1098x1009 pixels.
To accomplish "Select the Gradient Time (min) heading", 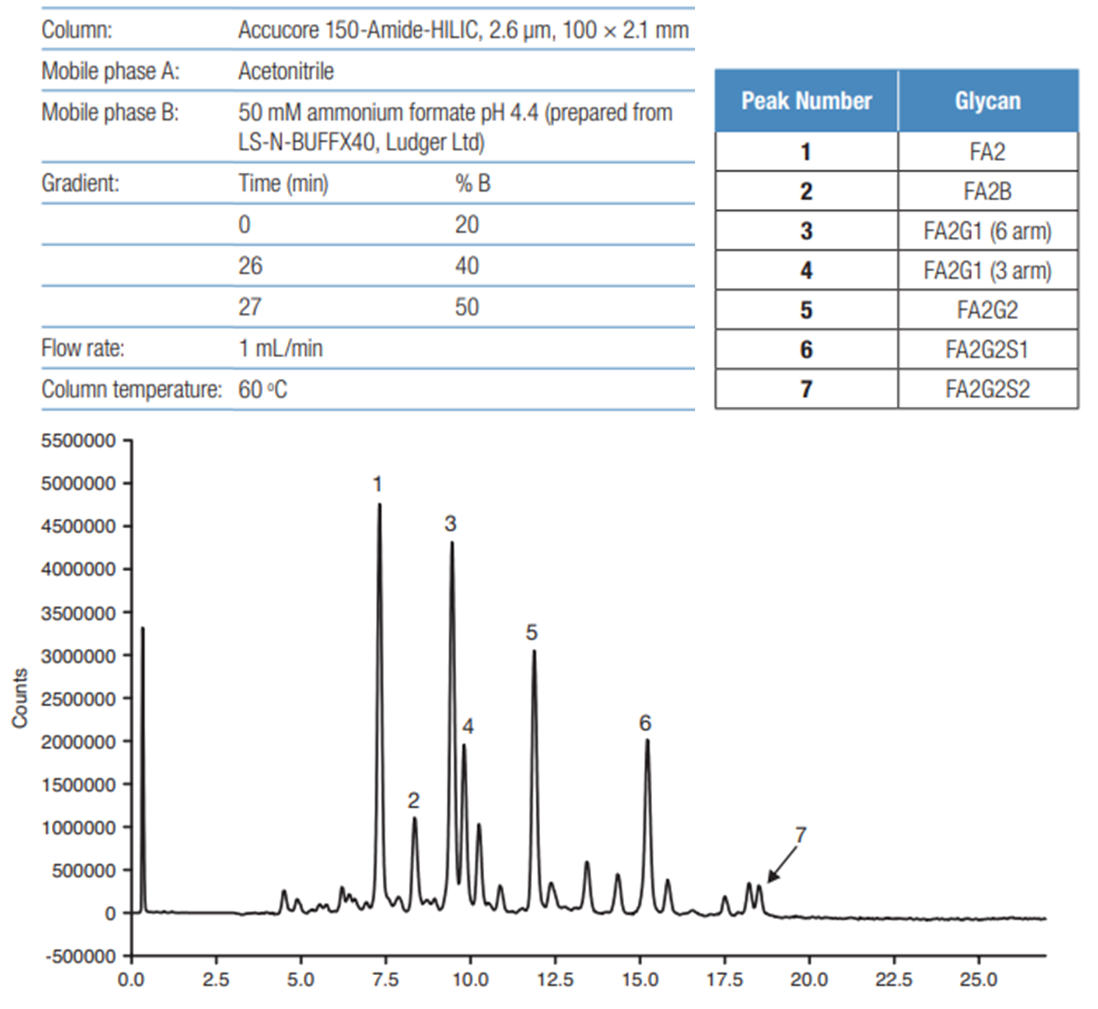I will pyautogui.click(x=284, y=183).
